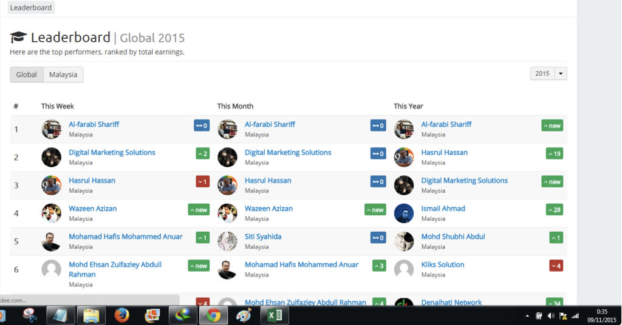Viewport: 622px width, 325px height.
Task: Open the Paint palette taskbar icon
Action: click(x=243, y=315)
